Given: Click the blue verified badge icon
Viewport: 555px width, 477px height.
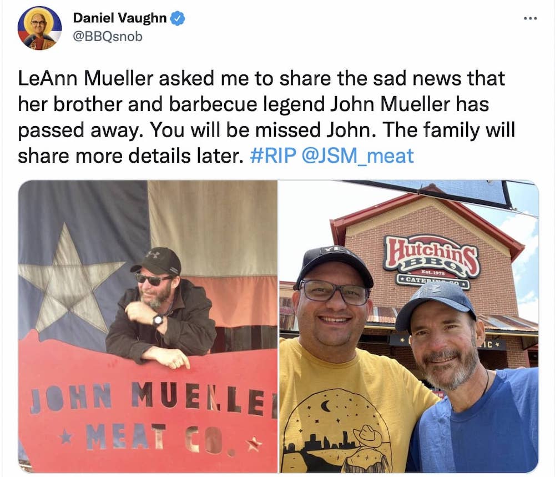Looking at the screenshot, I should click(178, 18).
